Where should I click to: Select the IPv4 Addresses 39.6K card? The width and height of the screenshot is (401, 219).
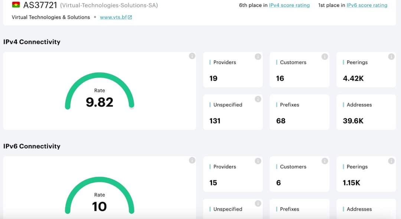point(366,112)
